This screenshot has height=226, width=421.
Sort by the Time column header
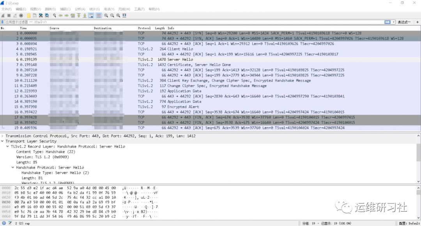point(23,28)
